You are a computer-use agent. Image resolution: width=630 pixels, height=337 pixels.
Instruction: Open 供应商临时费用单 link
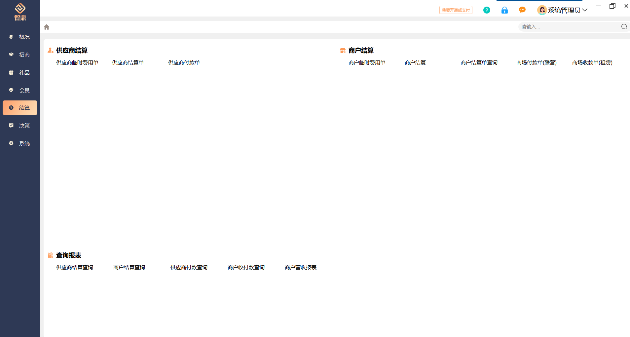pos(77,63)
